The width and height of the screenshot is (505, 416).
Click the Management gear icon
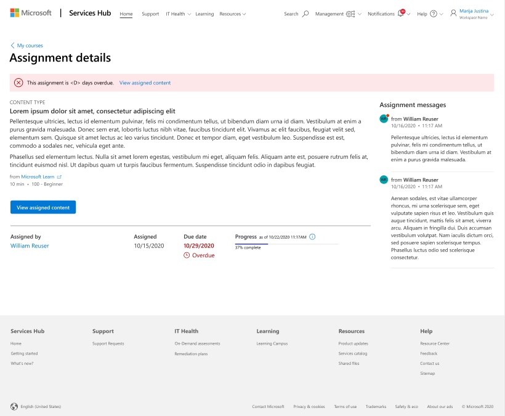click(x=350, y=14)
